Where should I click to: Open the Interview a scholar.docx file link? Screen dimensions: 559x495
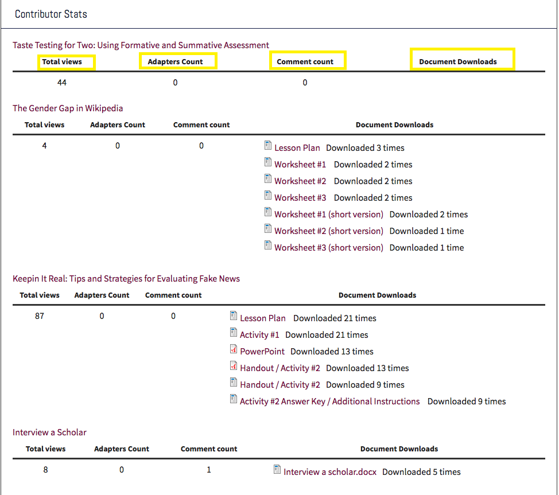[x=330, y=472]
